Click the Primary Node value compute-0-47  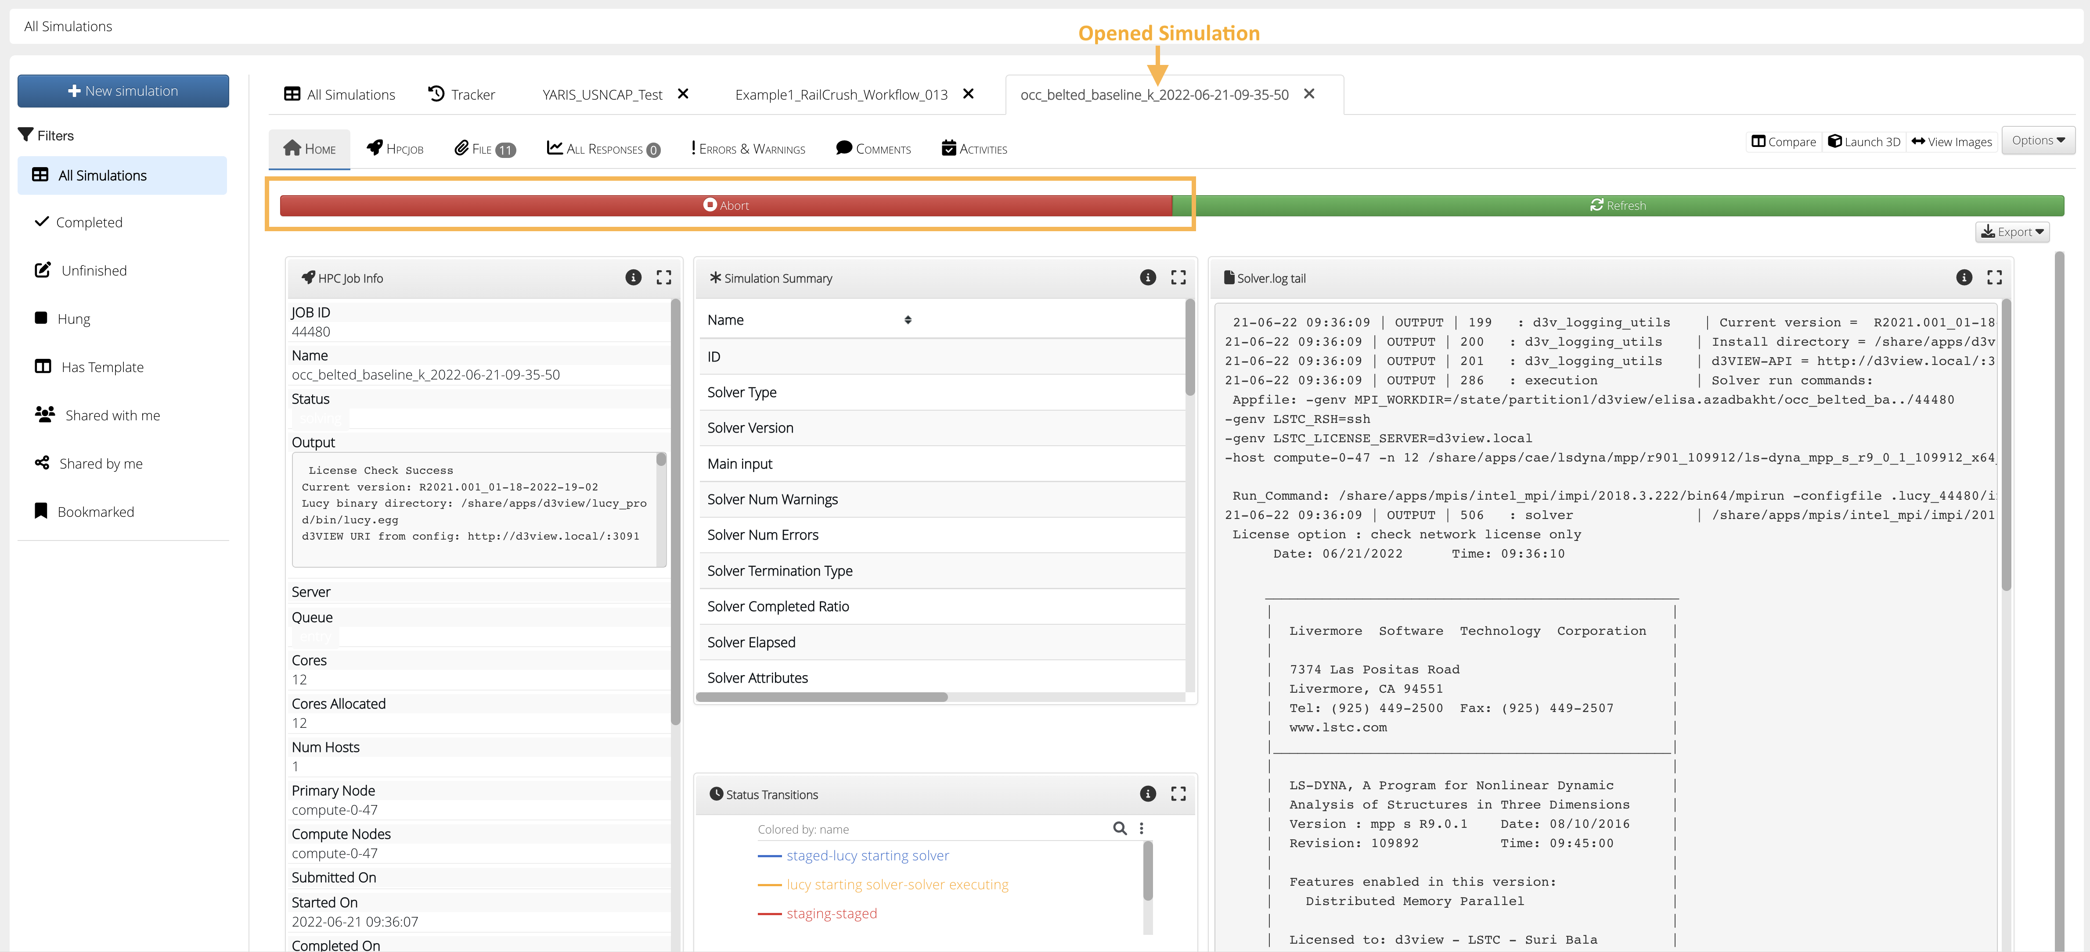334,810
